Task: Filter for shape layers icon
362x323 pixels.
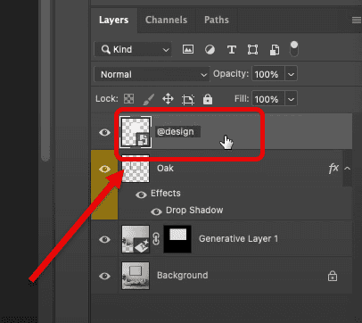Action: pyautogui.click(x=252, y=49)
